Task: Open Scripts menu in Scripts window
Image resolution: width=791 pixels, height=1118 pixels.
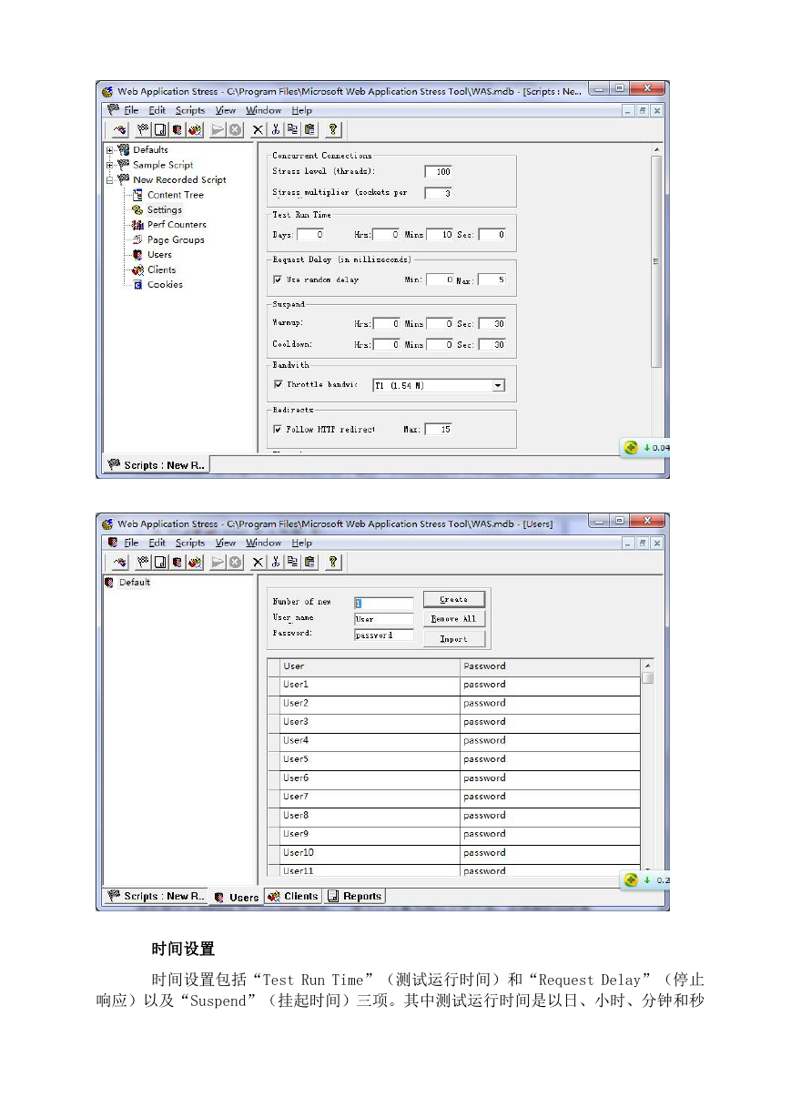Action: click(x=190, y=110)
